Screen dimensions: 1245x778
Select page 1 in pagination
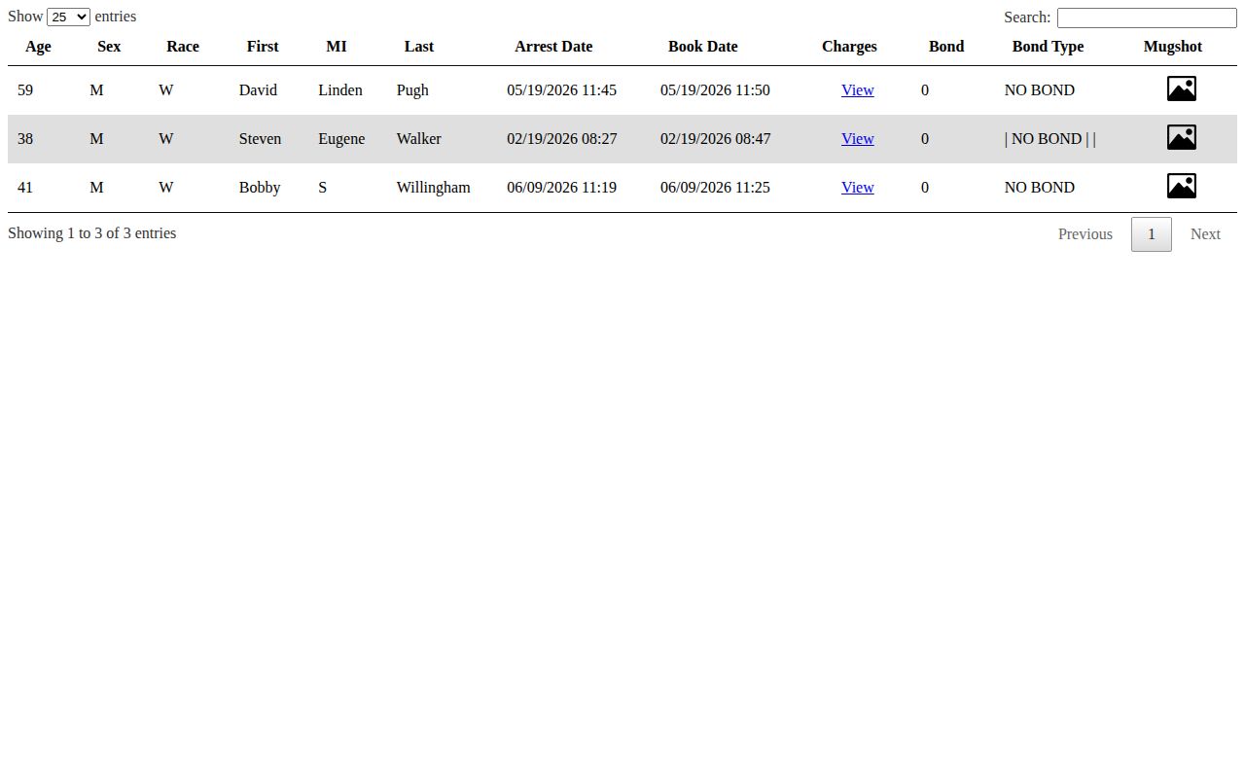[x=1152, y=234]
